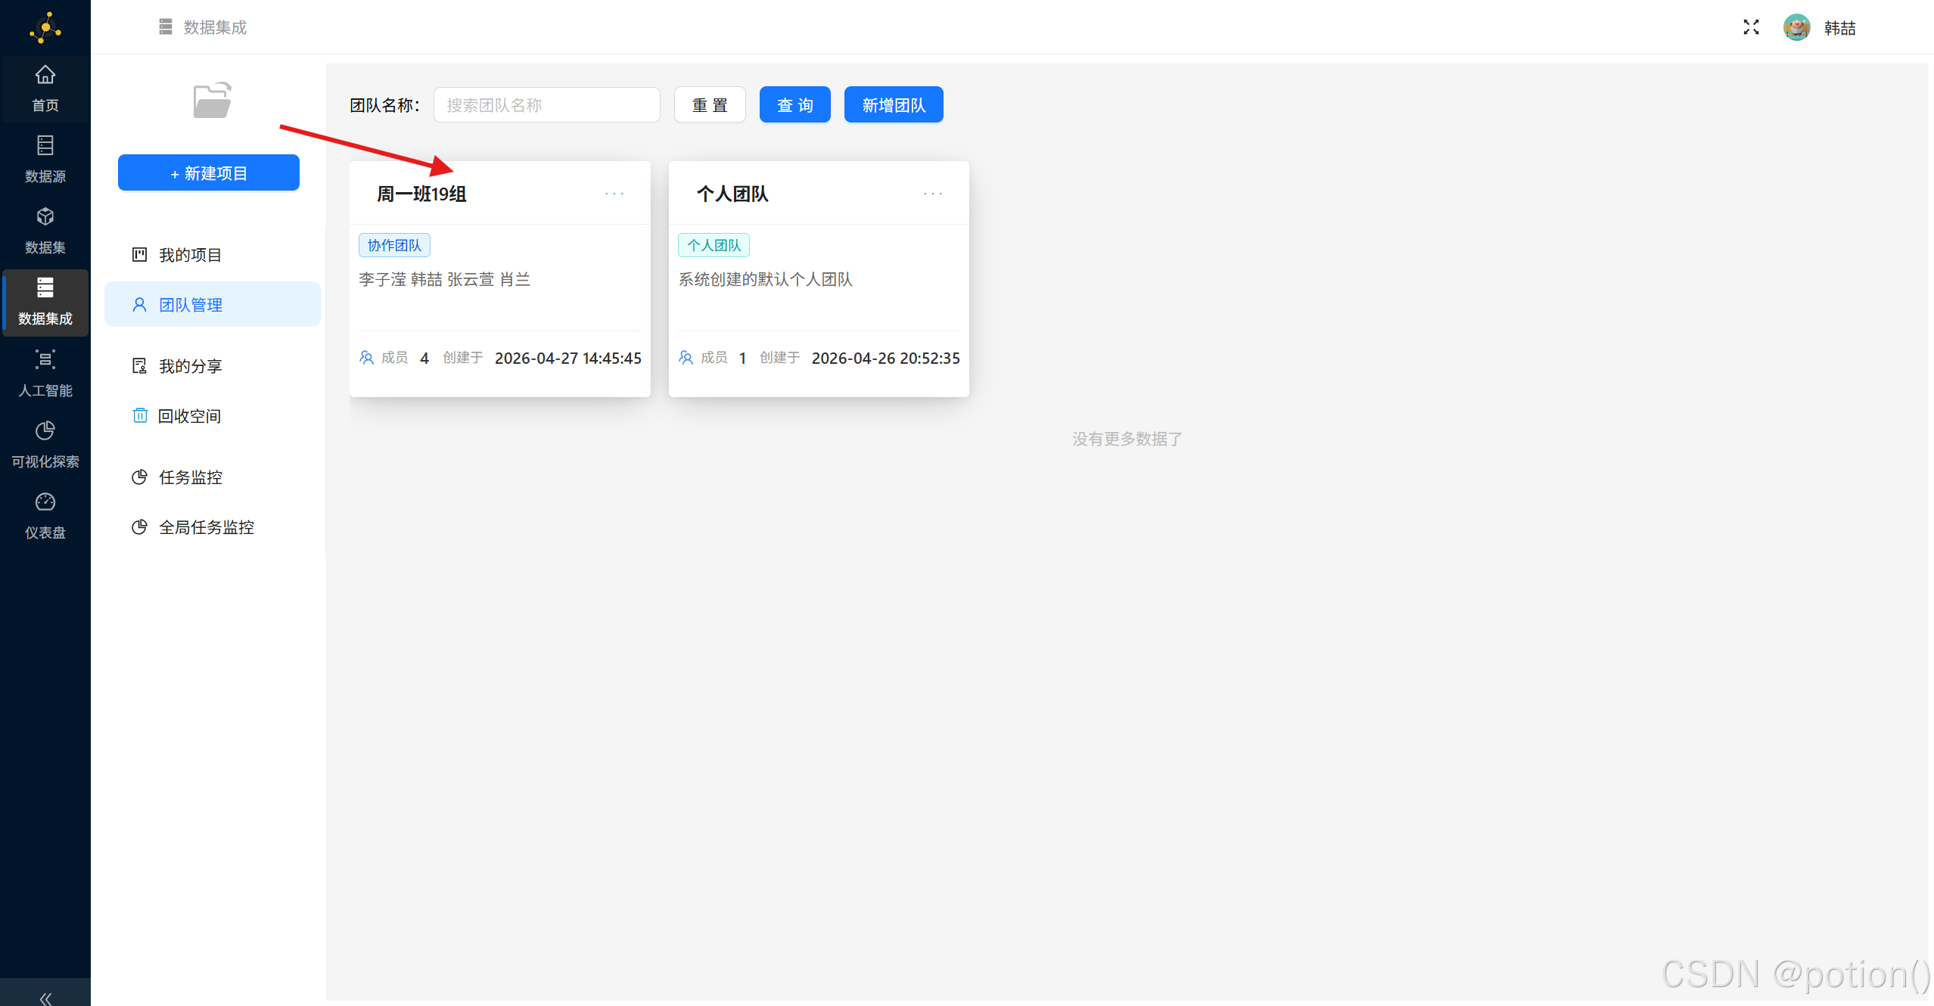This screenshot has height=1006, width=1934.
Task: Click the 查询 search button
Action: click(794, 105)
